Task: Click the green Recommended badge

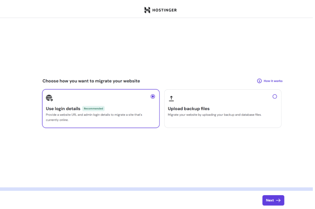Action: click(x=94, y=109)
